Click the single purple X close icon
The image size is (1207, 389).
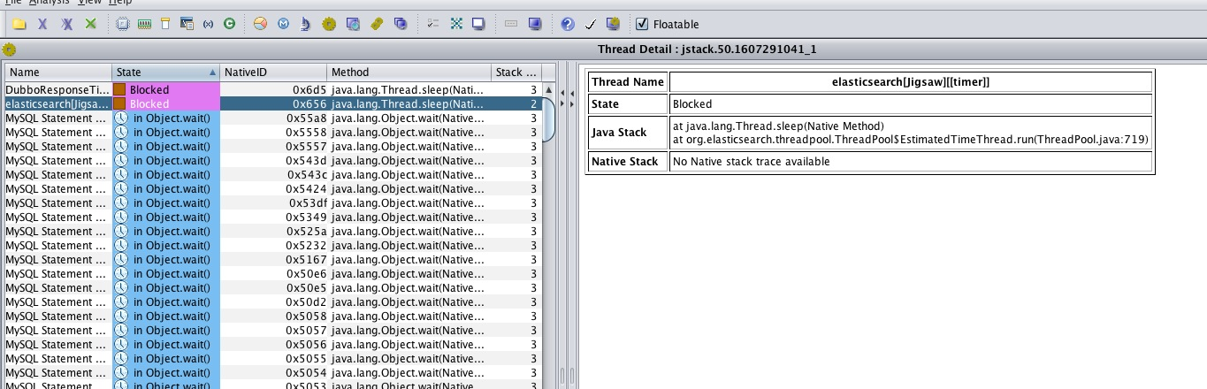tap(42, 24)
